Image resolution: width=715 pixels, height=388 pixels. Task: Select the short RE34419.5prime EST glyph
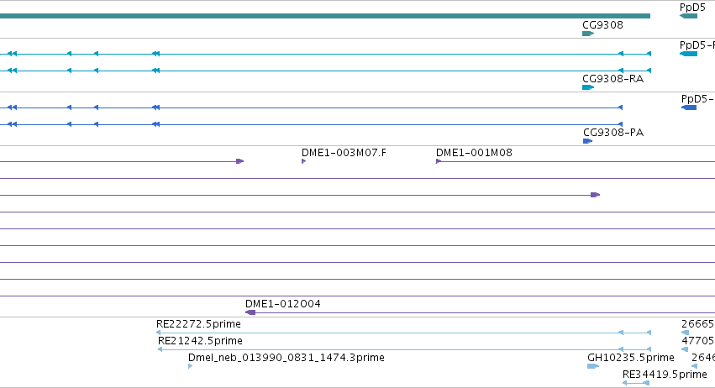tap(636, 383)
